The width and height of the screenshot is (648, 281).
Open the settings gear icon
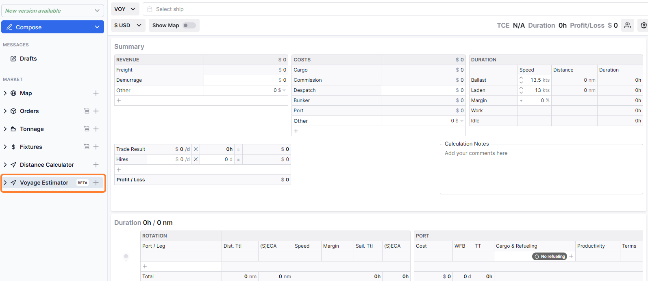pos(644,25)
